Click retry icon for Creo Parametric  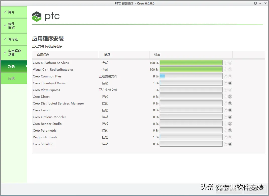pyautogui.click(x=225, y=130)
